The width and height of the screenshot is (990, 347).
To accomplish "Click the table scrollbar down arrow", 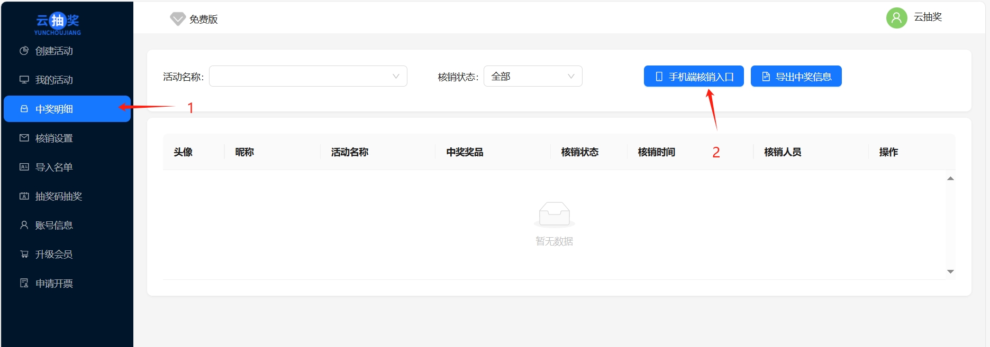I will click(950, 271).
